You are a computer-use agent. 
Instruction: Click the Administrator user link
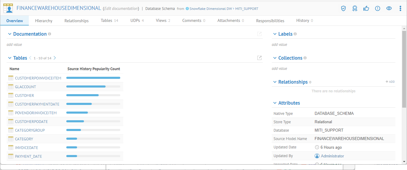[x=332, y=156]
